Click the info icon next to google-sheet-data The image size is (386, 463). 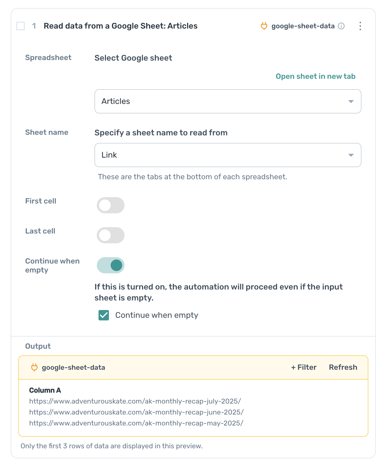pyautogui.click(x=341, y=26)
